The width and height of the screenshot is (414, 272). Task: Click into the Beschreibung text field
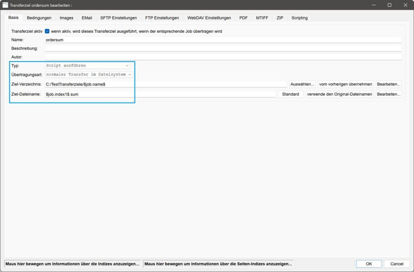(x=223, y=48)
